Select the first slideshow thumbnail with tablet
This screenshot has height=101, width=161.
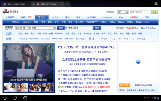pos(10,87)
